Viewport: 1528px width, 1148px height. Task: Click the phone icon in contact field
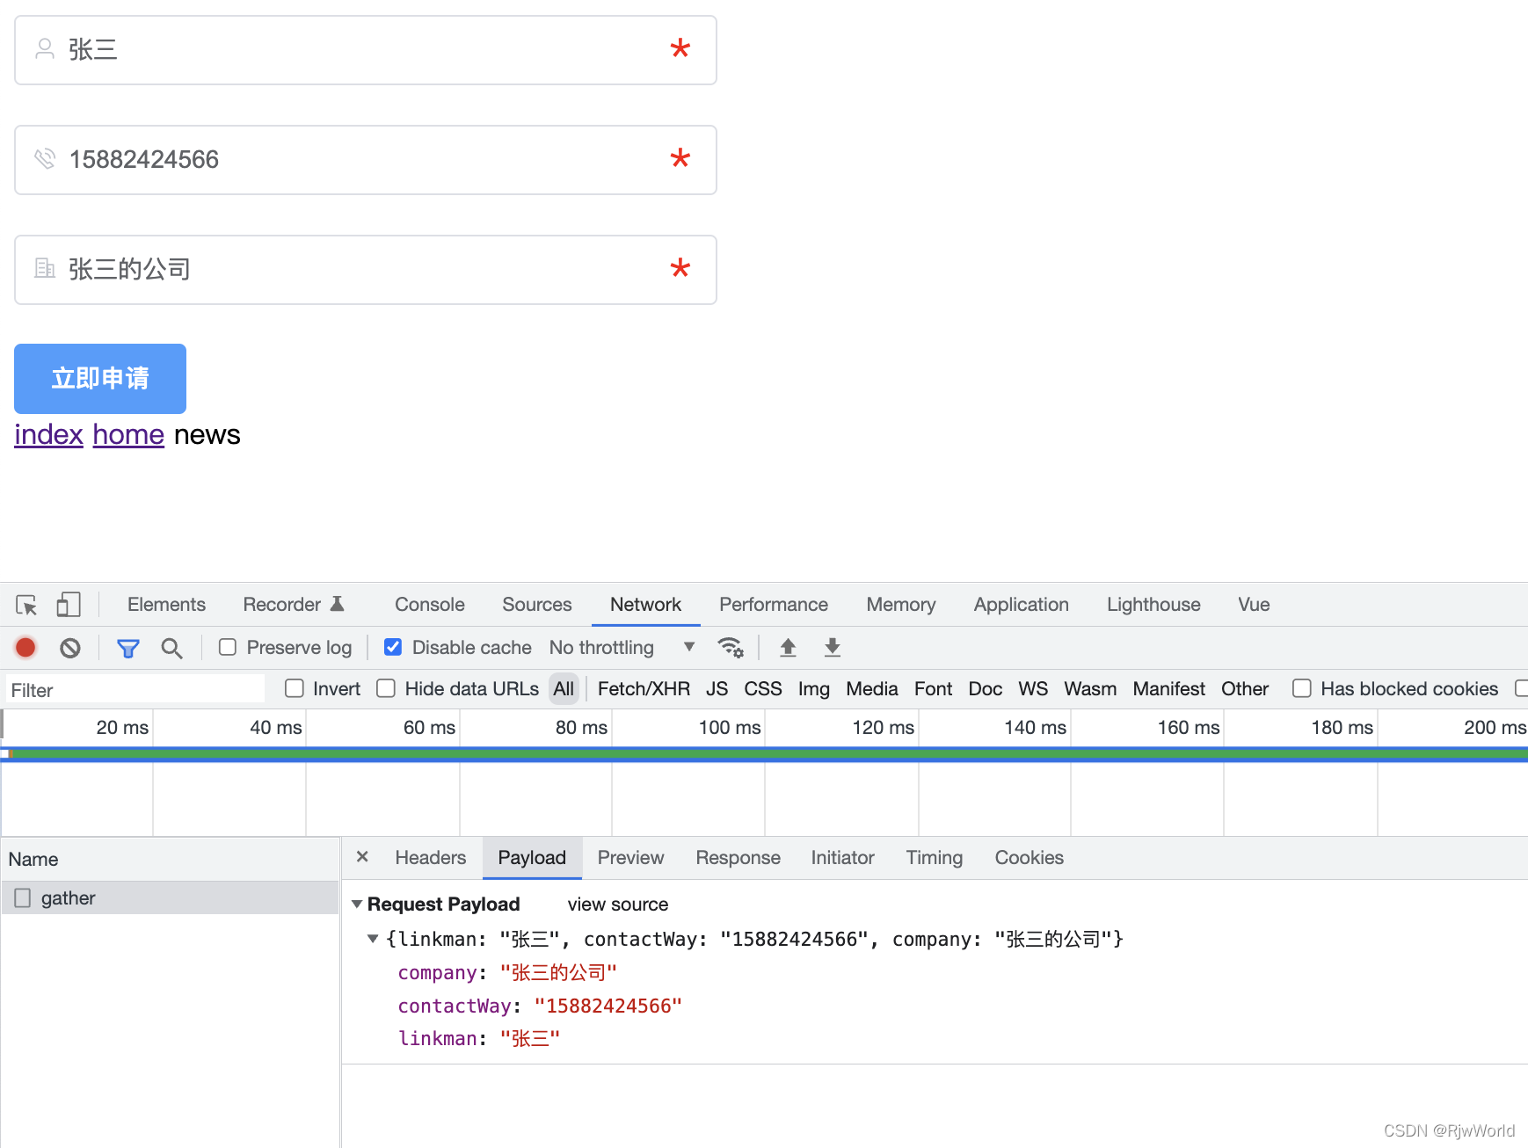tap(45, 158)
